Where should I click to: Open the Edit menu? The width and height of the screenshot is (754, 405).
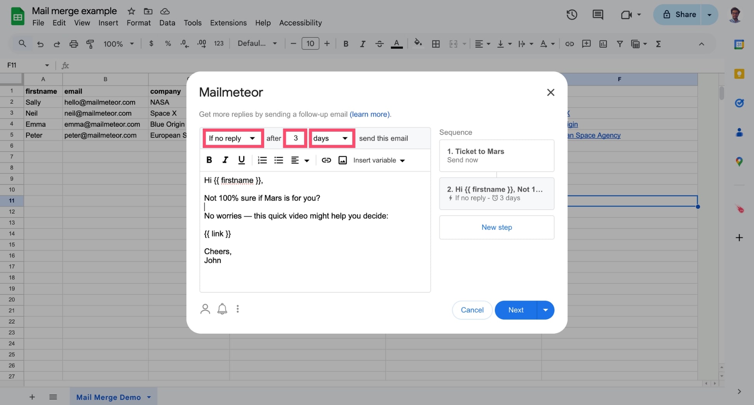point(59,23)
